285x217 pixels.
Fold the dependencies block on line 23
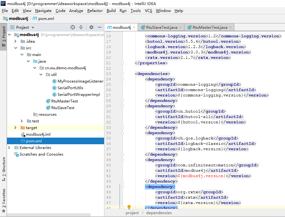(122, 74)
